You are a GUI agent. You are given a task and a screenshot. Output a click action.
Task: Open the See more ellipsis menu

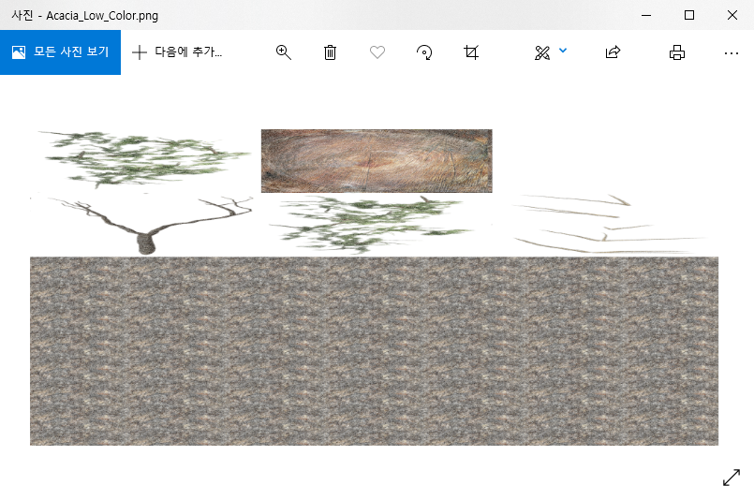coord(731,52)
